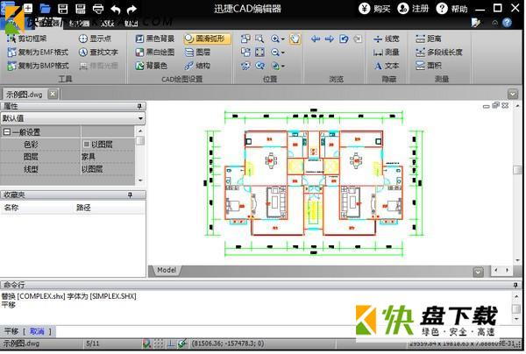
Task: Click the New file icon in title bar
Action: coord(28,8)
